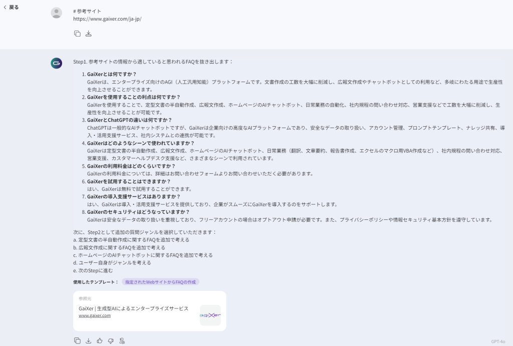Copy the AI response text
The image size is (513, 346).
[77, 341]
